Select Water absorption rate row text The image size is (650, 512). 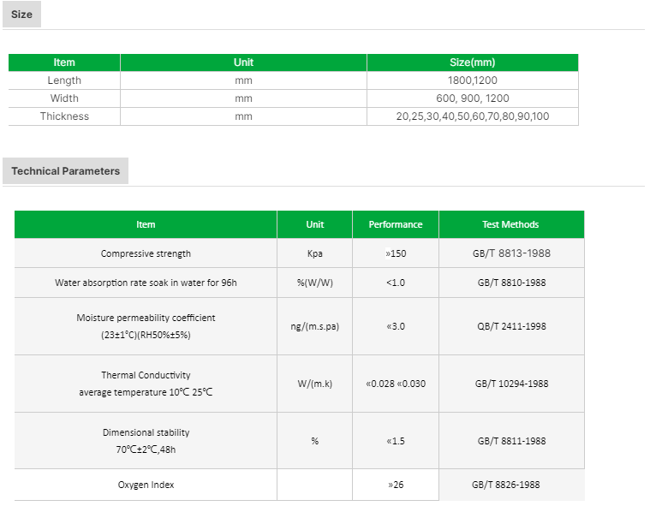pyautogui.click(x=146, y=283)
